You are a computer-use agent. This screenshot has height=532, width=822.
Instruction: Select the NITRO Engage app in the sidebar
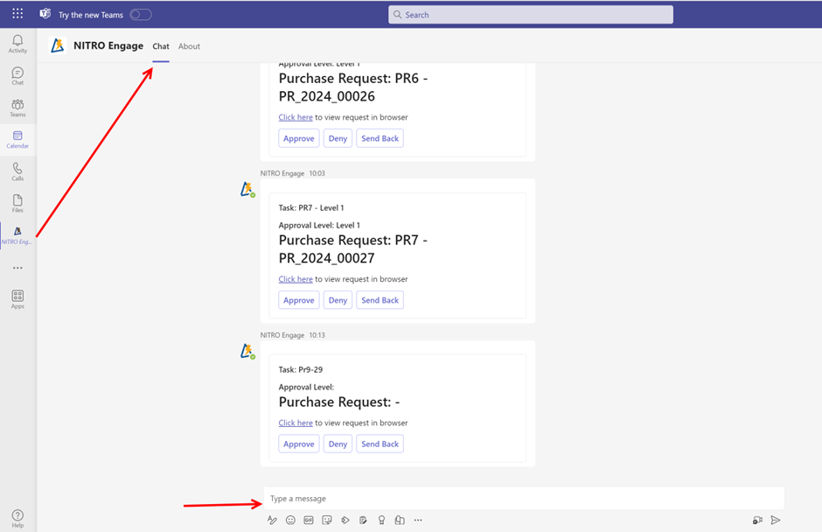click(17, 235)
